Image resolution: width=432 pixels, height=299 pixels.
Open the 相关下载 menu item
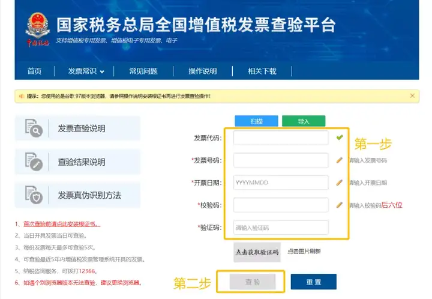click(x=262, y=71)
